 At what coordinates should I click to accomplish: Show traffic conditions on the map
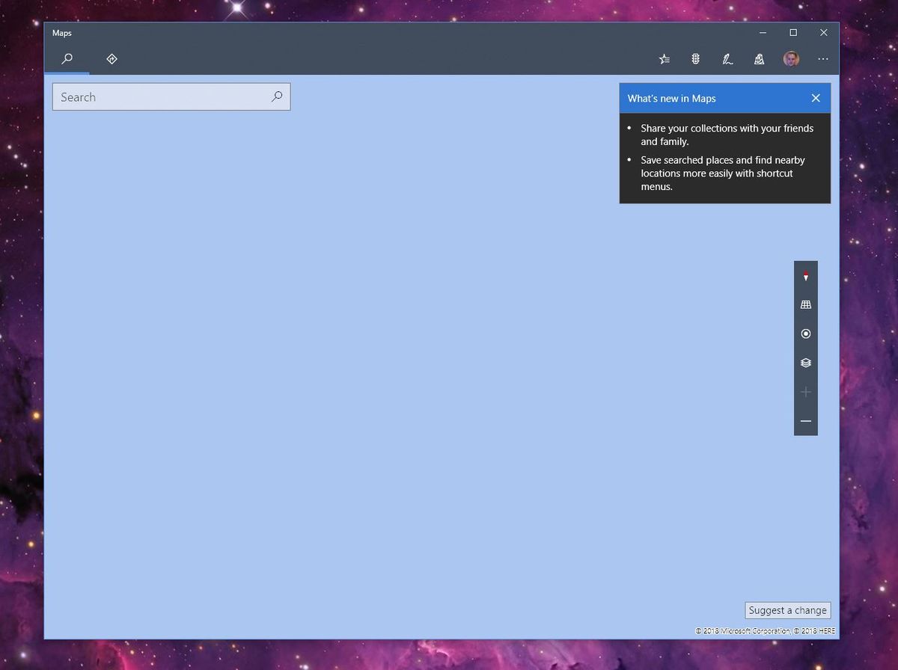pos(695,59)
